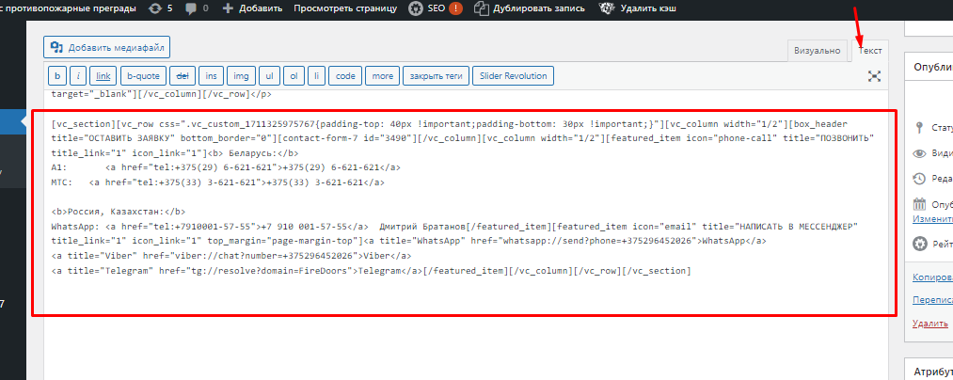The height and width of the screenshot is (380, 953).
Task: Click the ol quicktag button
Action: [294, 76]
